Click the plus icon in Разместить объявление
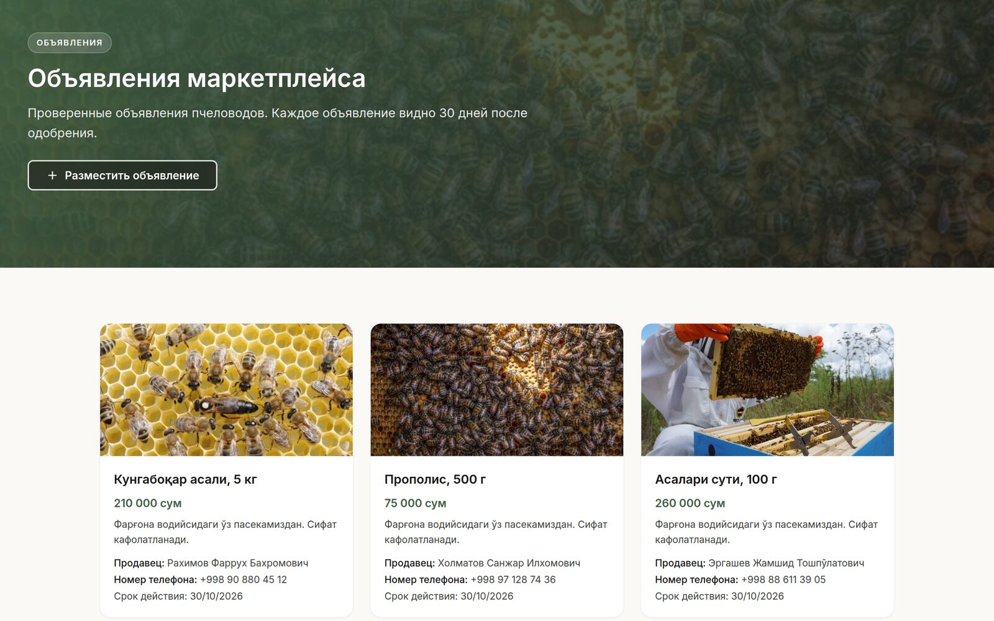Viewport: 994px width, 621px height. coord(52,176)
